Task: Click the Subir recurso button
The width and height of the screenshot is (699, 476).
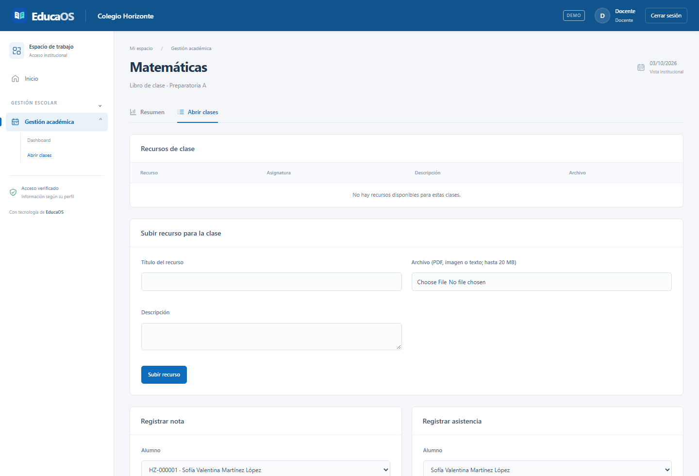Action: click(164, 374)
